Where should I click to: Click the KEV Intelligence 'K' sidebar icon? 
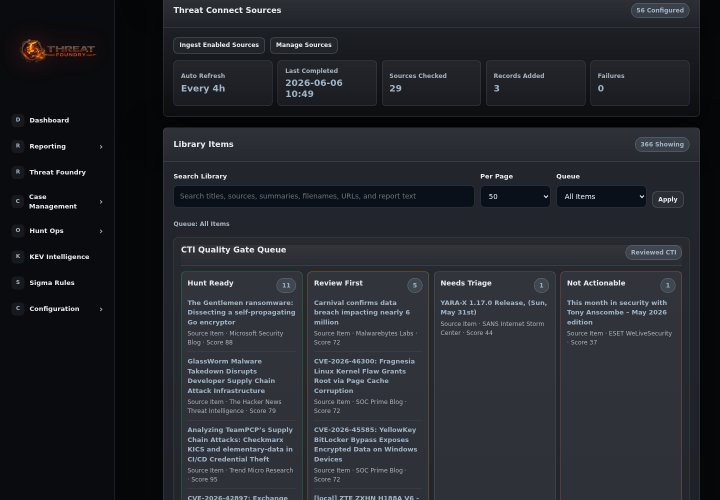[x=18, y=256]
